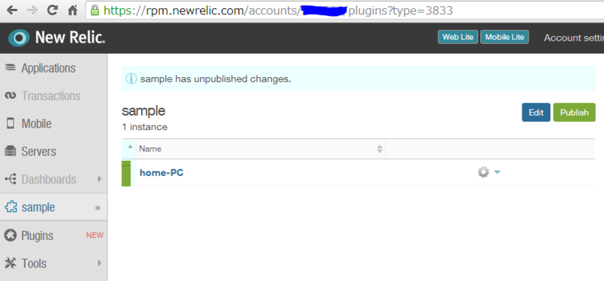Click the green padlock in address bar
The width and height of the screenshot is (604, 281).
[95, 11]
